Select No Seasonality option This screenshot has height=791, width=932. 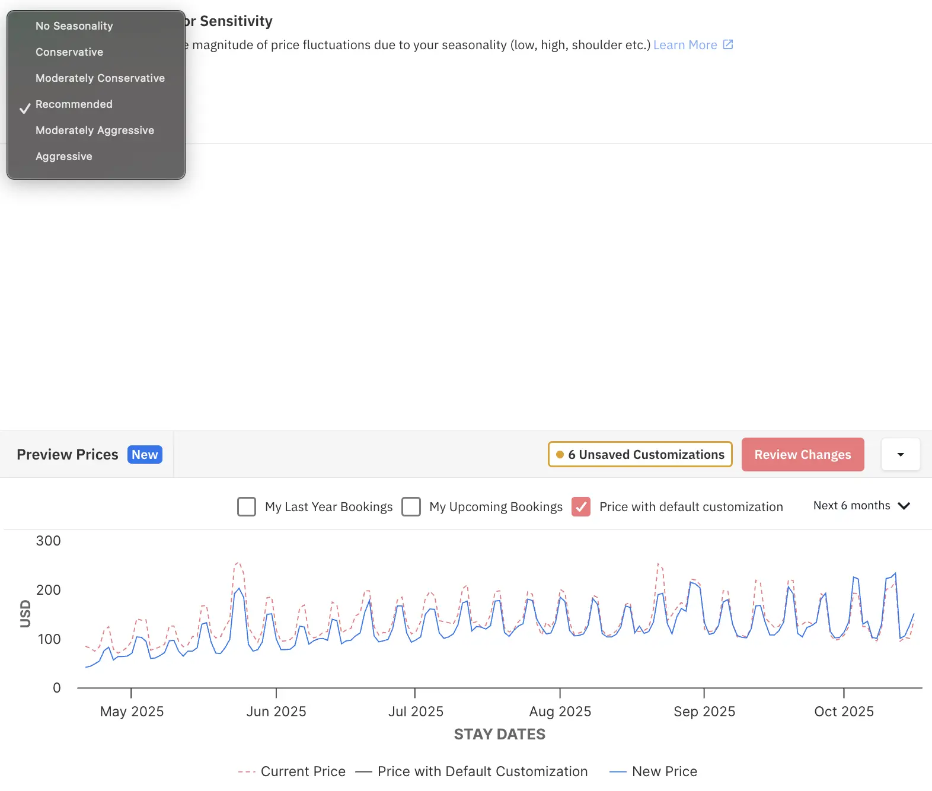[x=74, y=26]
